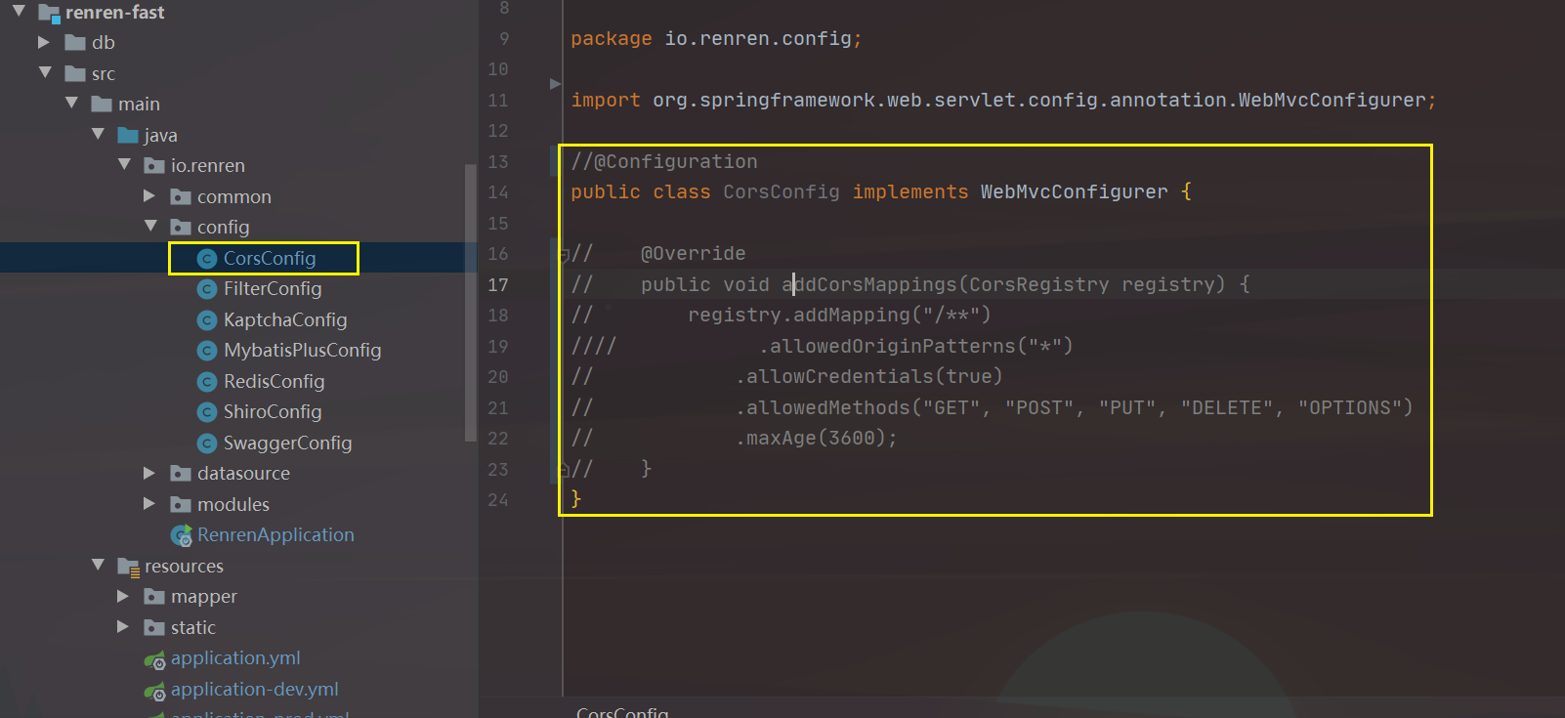Collapse the config package arrow
Viewport: 1565px width, 718px height.
pyautogui.click(x=150, y=226)
